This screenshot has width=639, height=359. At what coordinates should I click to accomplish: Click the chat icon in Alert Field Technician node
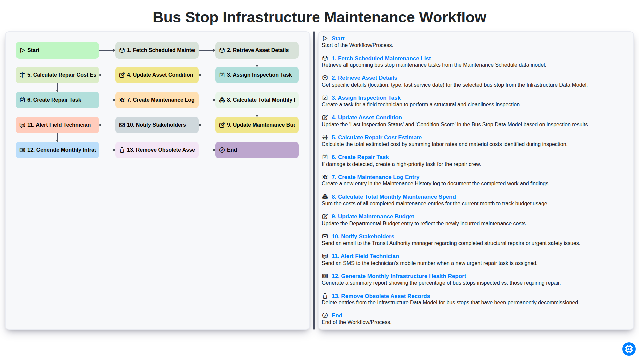pyautogui.click(x=22, y=125)
